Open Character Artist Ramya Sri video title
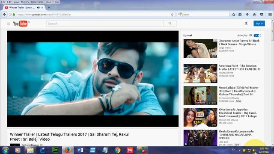 [239, 42]
